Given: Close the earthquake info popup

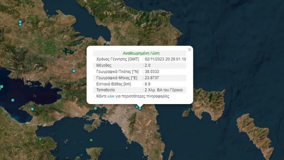Looking at the screenshot, I should 189,49.
